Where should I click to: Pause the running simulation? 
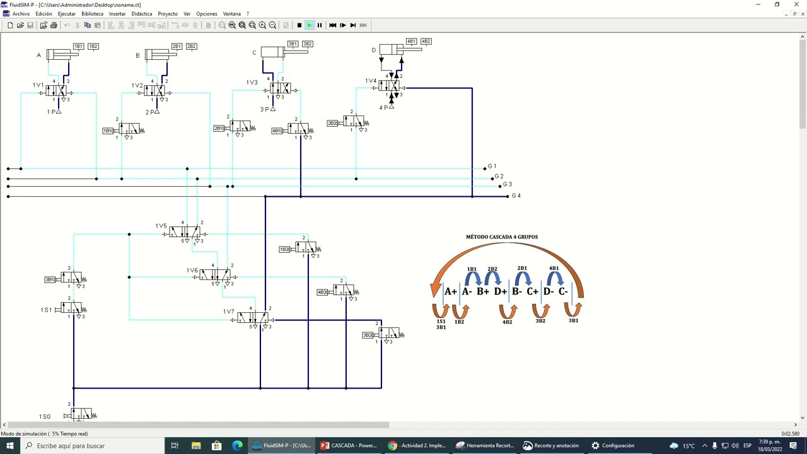[320, 25]
